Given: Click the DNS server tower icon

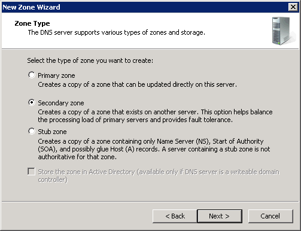Looking at the screenshot, I should coord(283,31).
